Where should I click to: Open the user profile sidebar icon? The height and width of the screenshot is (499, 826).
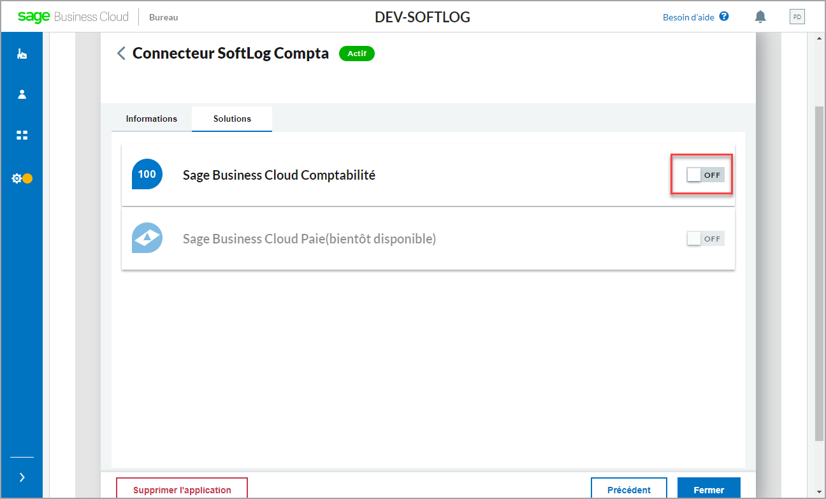click(x=22, y=94)
